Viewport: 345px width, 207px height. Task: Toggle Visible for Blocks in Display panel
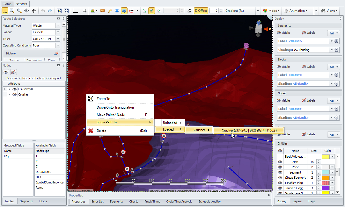tap(283, 67)
